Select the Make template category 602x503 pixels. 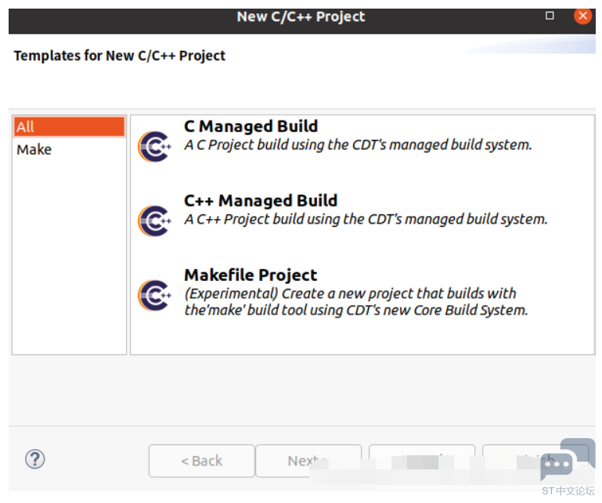tap(34, 149)
